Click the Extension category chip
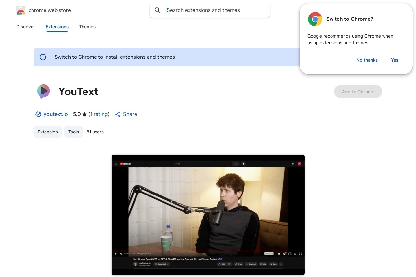 (x=48, y=132)
